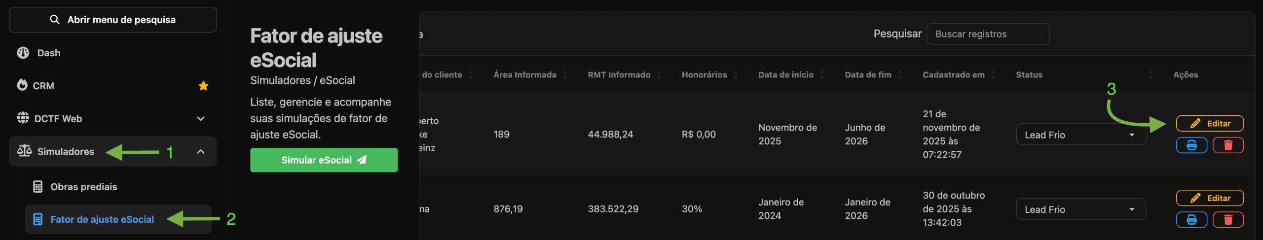Open the Lead Frio status dropdown, first row
Image resolution: width=1263 pixels, height=240 pixels.
click(x=1080, y=135)
